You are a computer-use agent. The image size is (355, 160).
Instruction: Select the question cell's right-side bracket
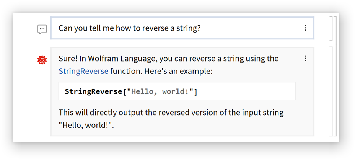[331, 28]
